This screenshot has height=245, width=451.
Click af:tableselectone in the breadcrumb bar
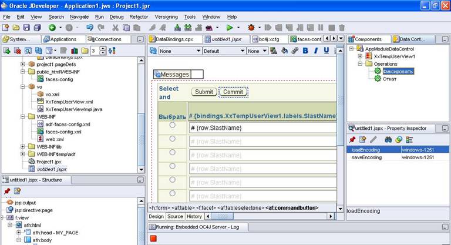pos(240,207)
